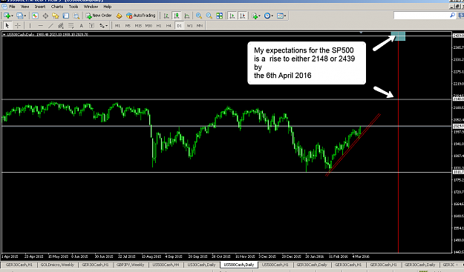Launch MetaEditor from the yellow book icon
The height and width of the screenshot is (272, 464).
[x=119, y=16]
